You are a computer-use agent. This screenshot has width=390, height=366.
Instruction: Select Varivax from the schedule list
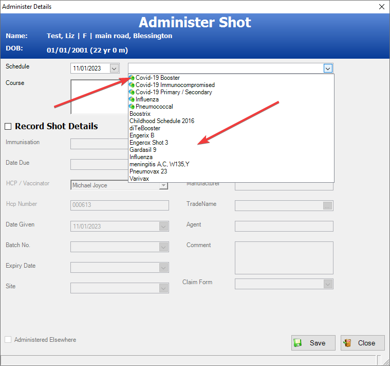[x=139, y=179]
